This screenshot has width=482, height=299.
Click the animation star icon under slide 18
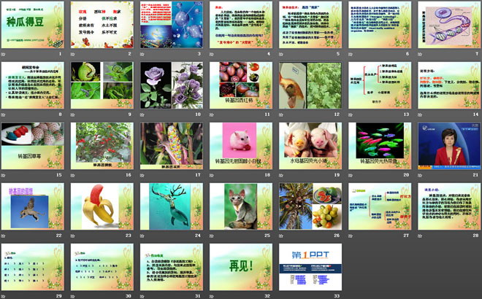pyautogui.click(x=212, y=175)
